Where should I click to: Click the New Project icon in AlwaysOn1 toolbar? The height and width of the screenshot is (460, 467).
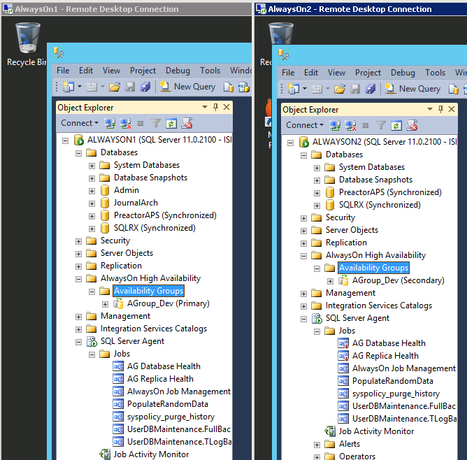(68, 87)
